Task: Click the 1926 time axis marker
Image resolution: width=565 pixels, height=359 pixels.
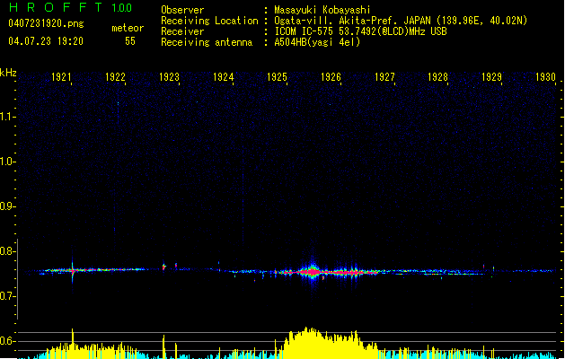Action: [331, 77]
